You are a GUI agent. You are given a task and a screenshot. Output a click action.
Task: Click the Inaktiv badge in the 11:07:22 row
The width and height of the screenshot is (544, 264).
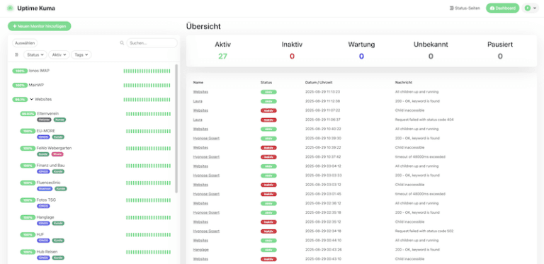point(268,110)
